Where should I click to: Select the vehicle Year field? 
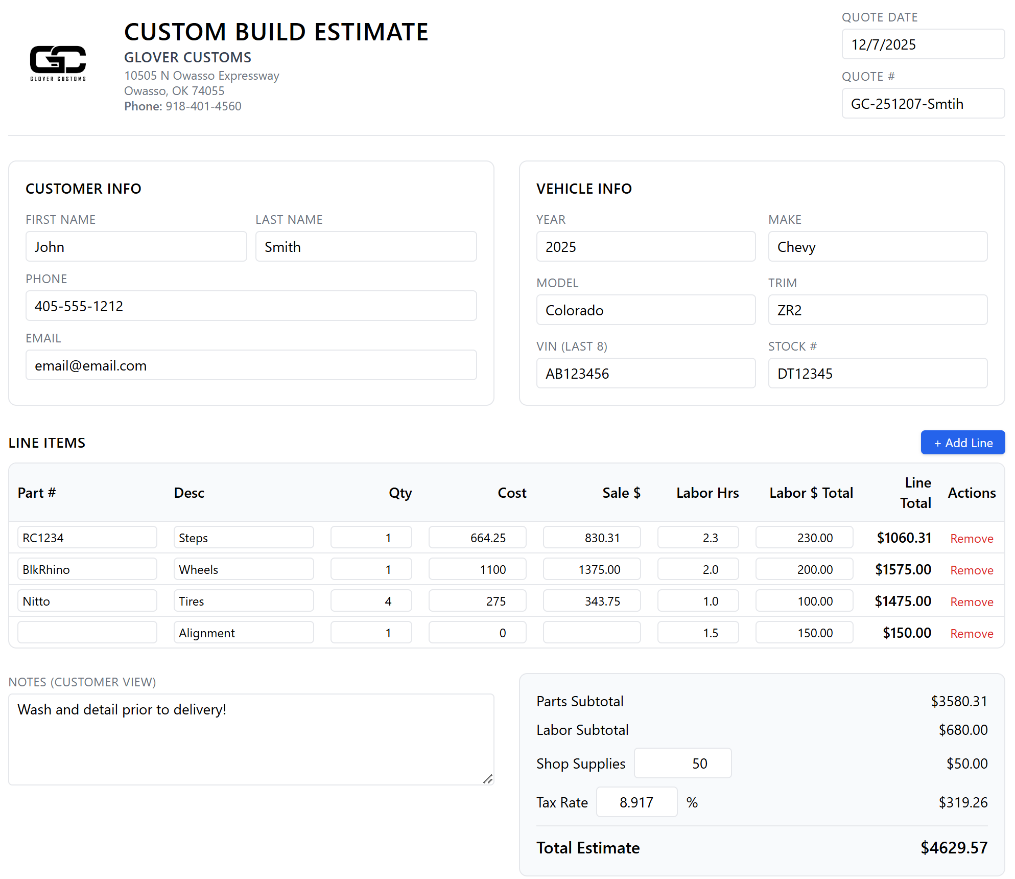pyautogui.click(x=645, y=246)
